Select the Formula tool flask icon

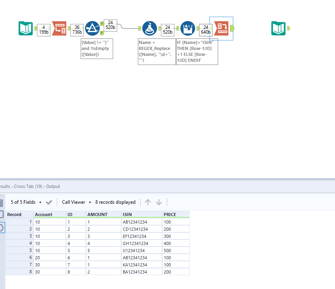pyautogui.click(x=149, y=28)
